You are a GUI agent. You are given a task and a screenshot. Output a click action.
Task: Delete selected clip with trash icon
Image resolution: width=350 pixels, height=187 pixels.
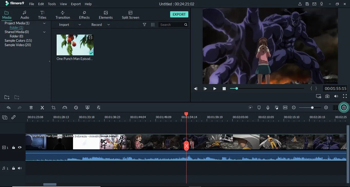point(31,108)
